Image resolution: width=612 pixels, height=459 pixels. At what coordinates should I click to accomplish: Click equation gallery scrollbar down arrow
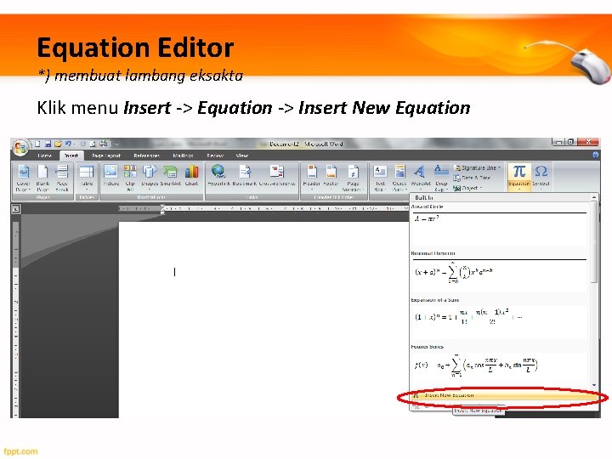click(594, 385)
